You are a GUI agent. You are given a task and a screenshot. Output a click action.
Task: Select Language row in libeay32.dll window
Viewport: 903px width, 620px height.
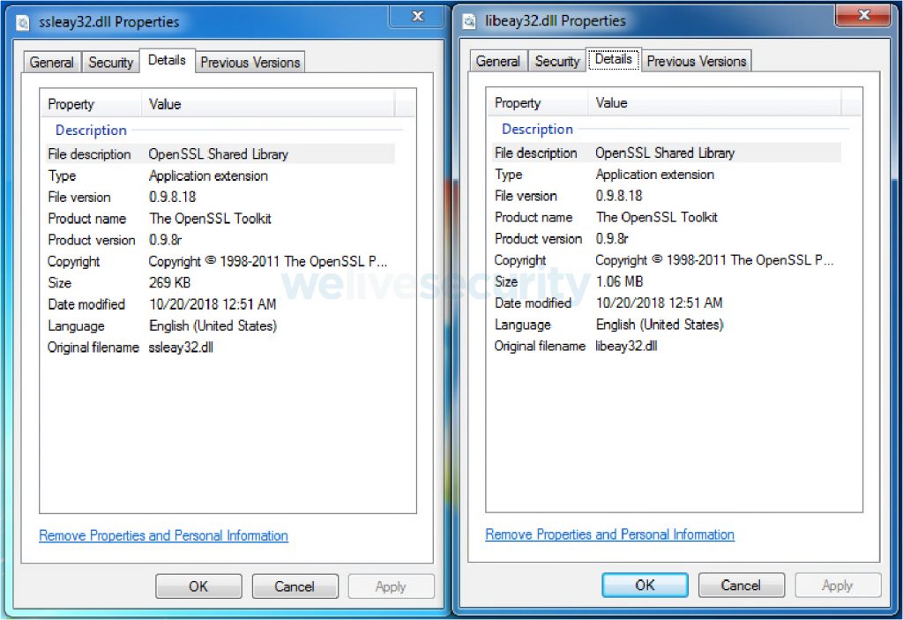[667, 325]
